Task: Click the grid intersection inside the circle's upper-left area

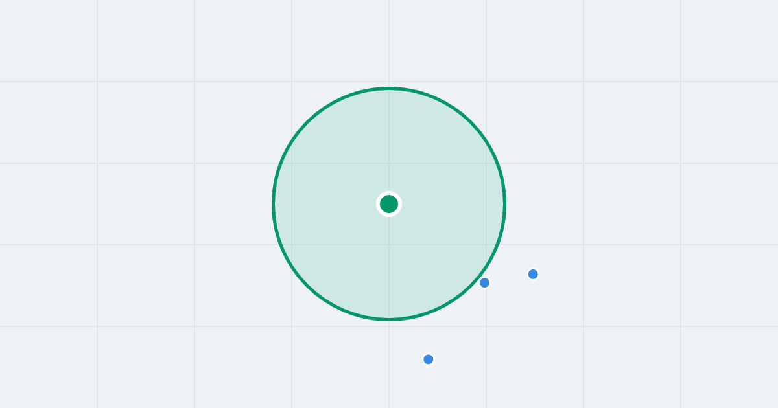Action: click(x=292, y=163)
